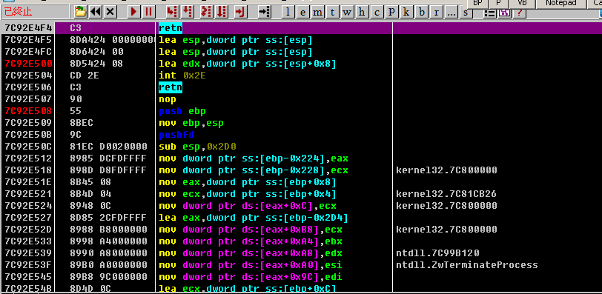Image resolution: width=602 pixels, height=294 pixels.
Task: Click the Step over icon
Action: click(x=187, y=12)
